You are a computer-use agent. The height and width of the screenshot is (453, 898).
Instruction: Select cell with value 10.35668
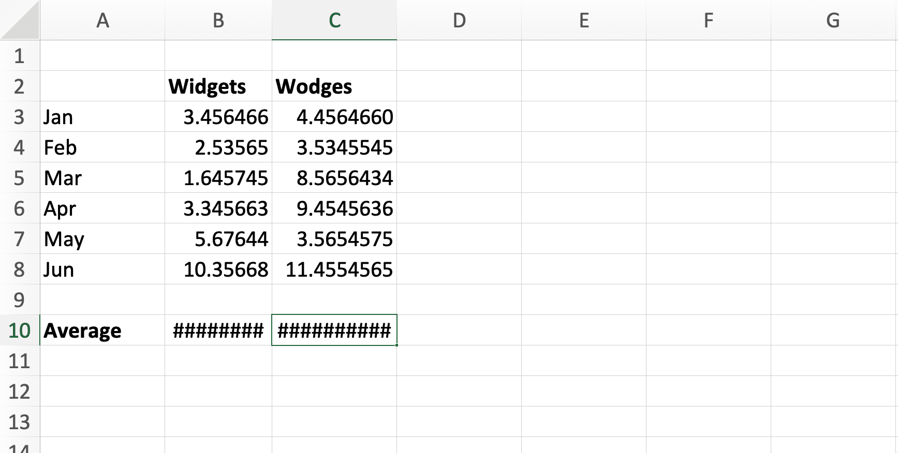(x=218, y=269)
